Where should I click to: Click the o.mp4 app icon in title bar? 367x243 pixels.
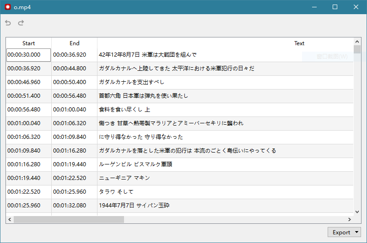click(x=7, y=7)
